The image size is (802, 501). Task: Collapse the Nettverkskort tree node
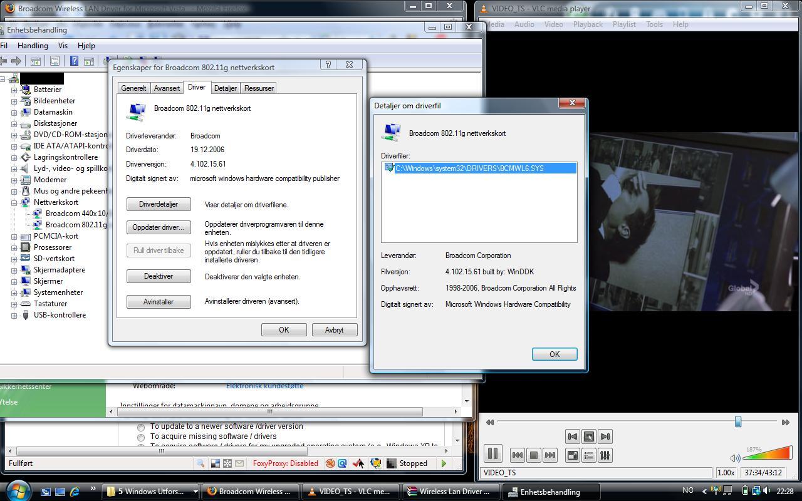click(14, 202)
